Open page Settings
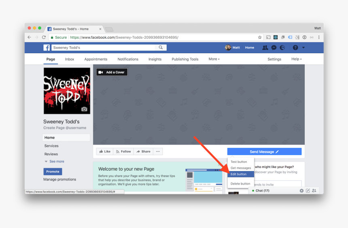 [x=274, y=59]
